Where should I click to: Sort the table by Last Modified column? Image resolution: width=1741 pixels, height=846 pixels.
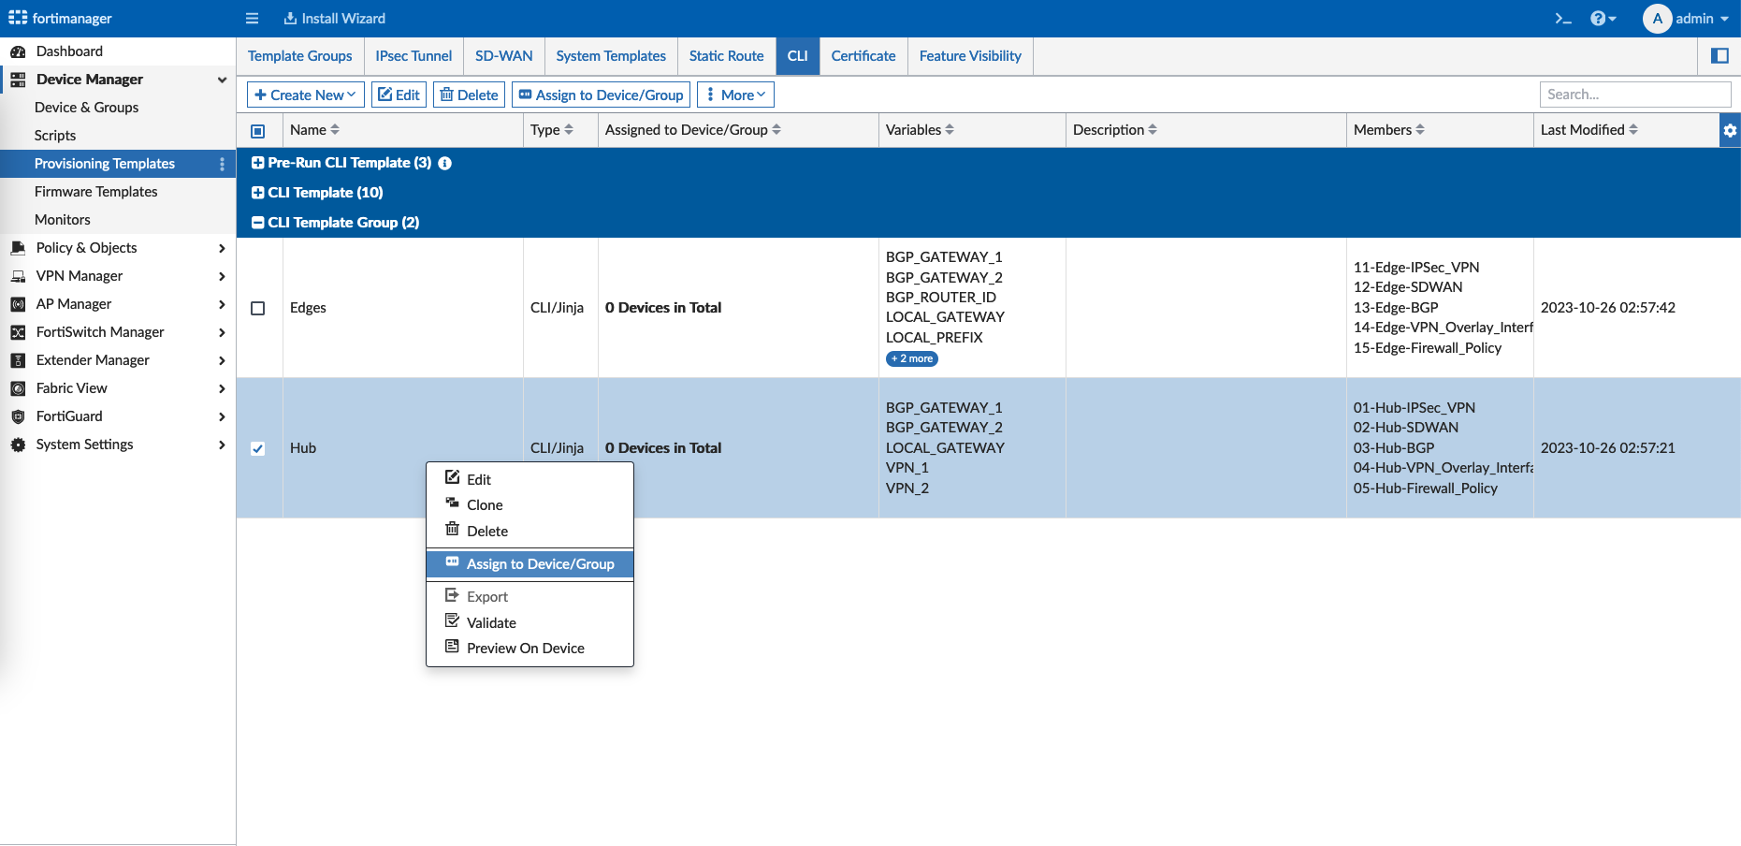click(x=1589, y=130)
